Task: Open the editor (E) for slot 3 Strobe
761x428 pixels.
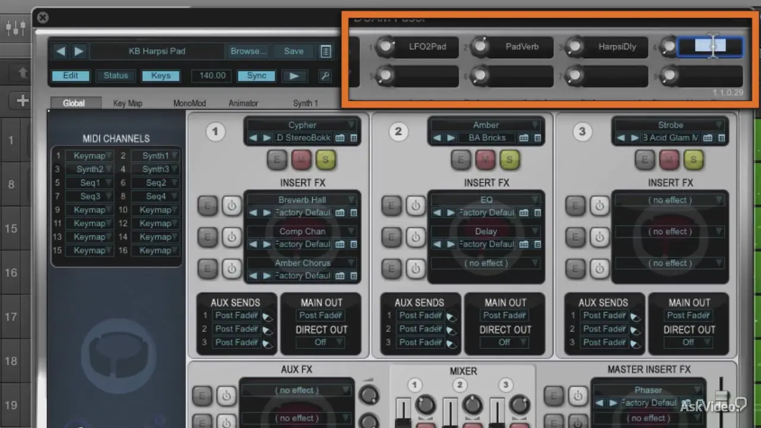Action: [644, 159]
